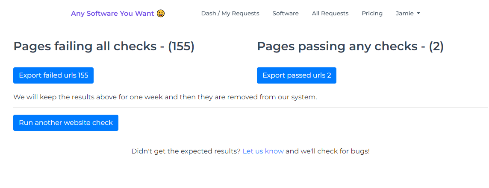Viewport: 489px width, 188px height.
Task: Export failed urls 155
Action: click(x=53, y=75)
